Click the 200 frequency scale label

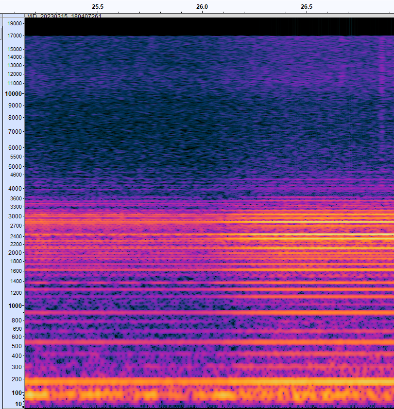click(17, 379)
